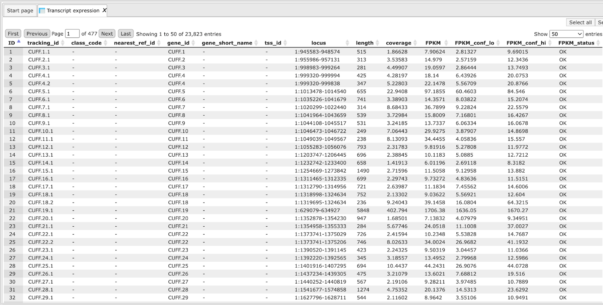The height and width of the screenshot is (305, 603).
Task: Click the Transcript expression table icon
Action: point(42,11)
